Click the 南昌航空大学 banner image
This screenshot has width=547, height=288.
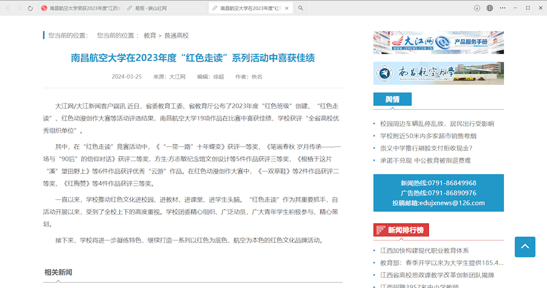tap(438, 73)
